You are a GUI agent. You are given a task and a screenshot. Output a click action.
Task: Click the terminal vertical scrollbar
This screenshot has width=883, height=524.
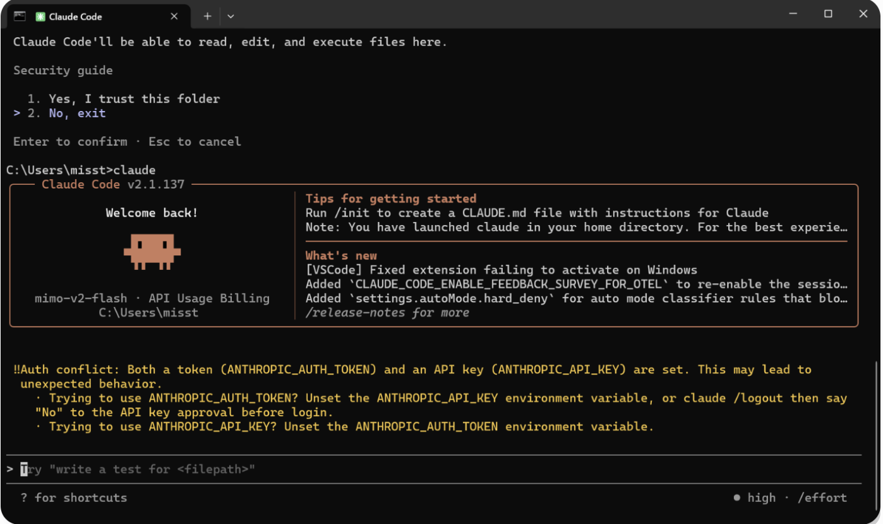(x=876, y=434)
